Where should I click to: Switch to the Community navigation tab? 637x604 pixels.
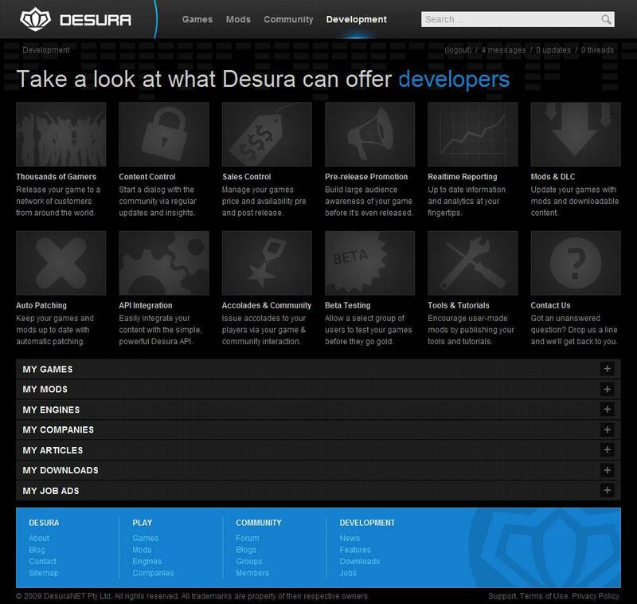(288, 19)
